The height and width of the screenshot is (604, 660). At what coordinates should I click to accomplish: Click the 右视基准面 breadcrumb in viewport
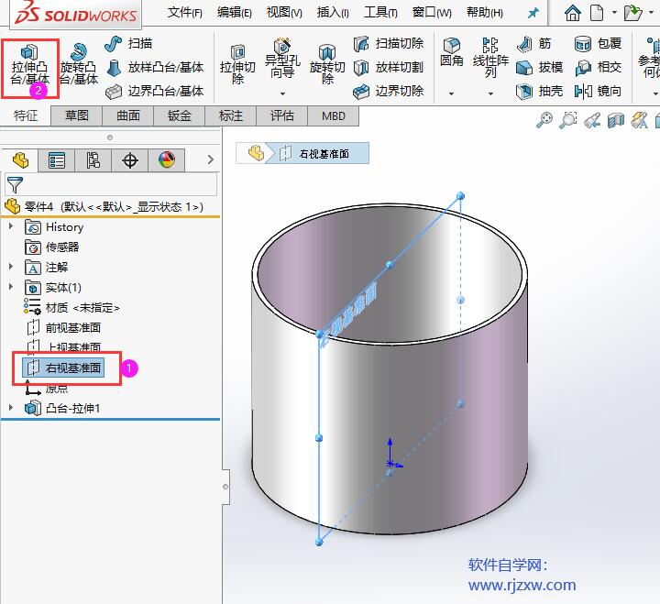pyautogui.click(x=318, y=154)
